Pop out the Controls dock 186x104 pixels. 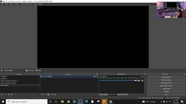[185, 74]
